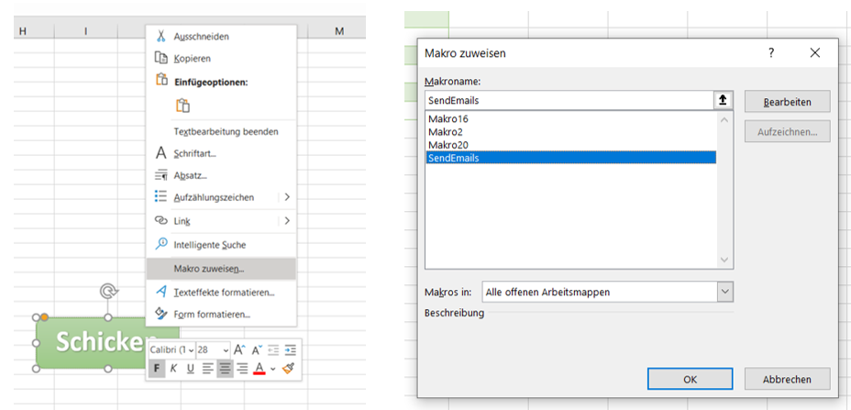Click the collapse dialog arrow beside Makroname

[x=724, y=101]
